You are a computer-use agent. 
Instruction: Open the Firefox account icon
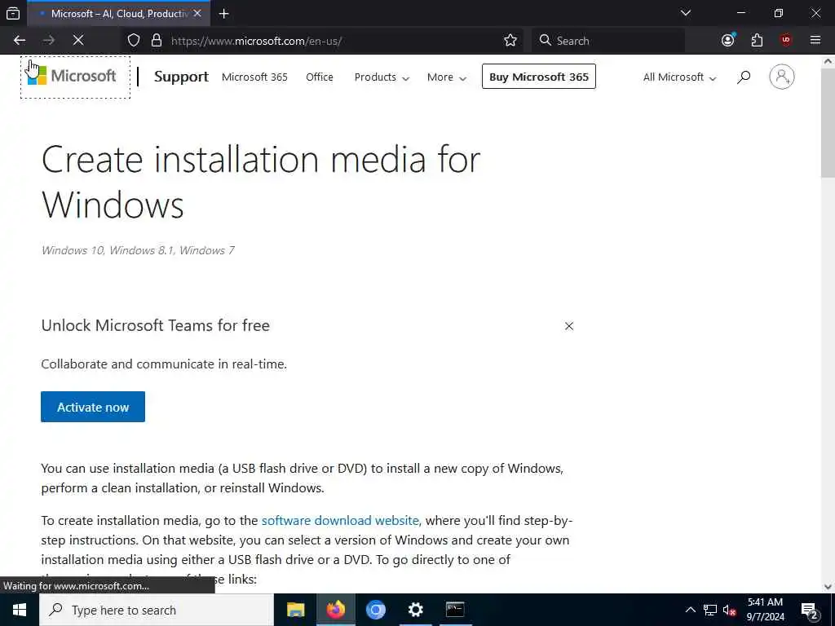tap(728, 40)
